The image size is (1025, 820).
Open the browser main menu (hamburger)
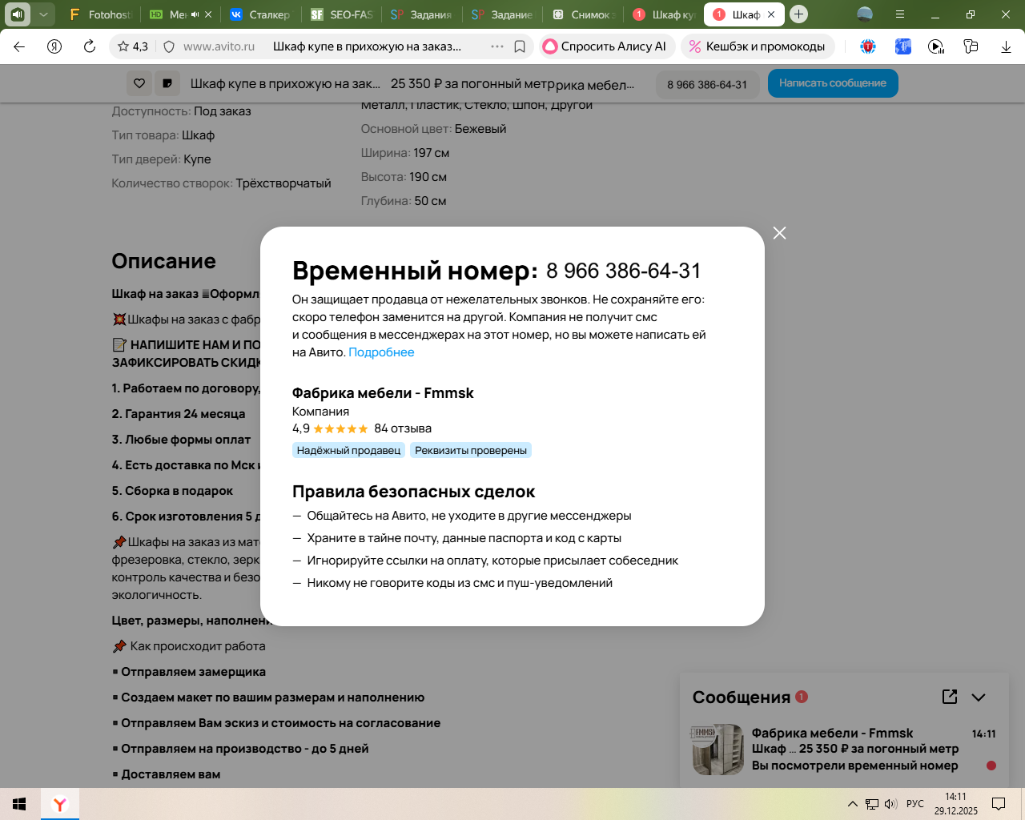tap(900, 14)
